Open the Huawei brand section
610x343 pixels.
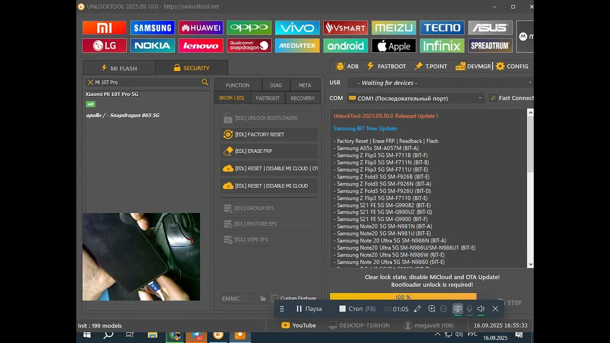tap(201, 28)
